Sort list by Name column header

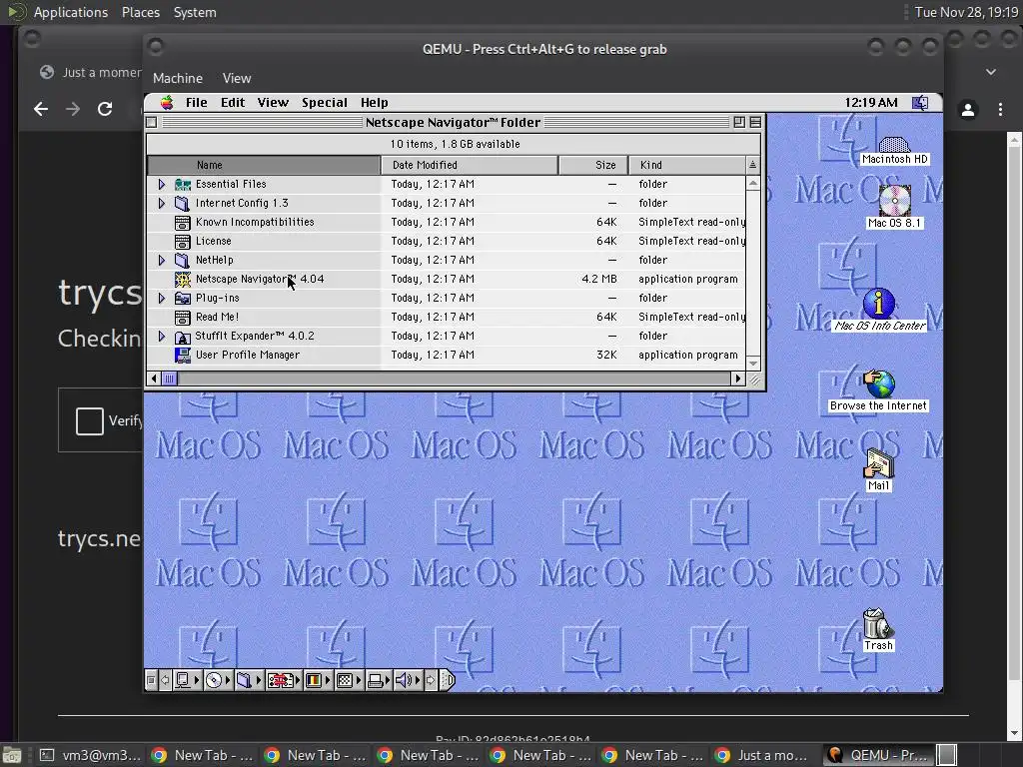click(264, 165)
